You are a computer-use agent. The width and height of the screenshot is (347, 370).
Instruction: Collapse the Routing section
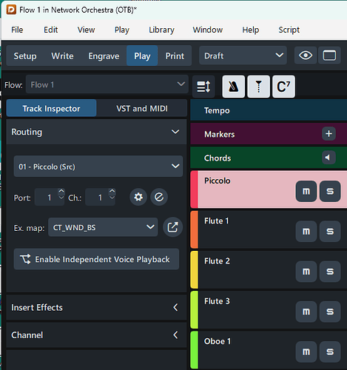coord(96,132)
